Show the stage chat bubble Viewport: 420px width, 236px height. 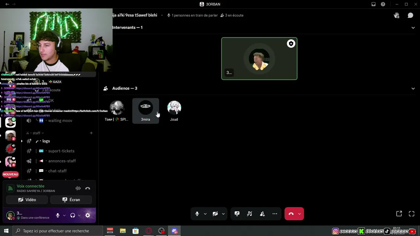pos(410,15)
